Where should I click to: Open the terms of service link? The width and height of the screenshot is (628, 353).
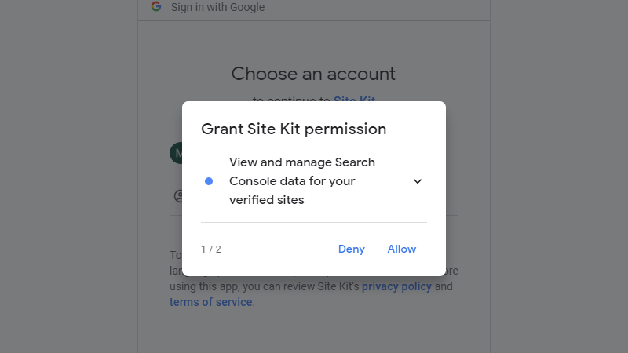210,302
